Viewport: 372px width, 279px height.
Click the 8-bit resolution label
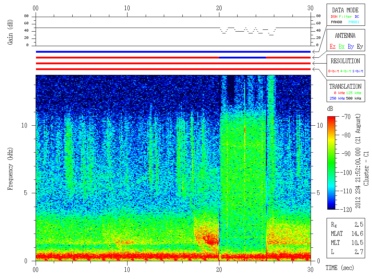point(333,71)
